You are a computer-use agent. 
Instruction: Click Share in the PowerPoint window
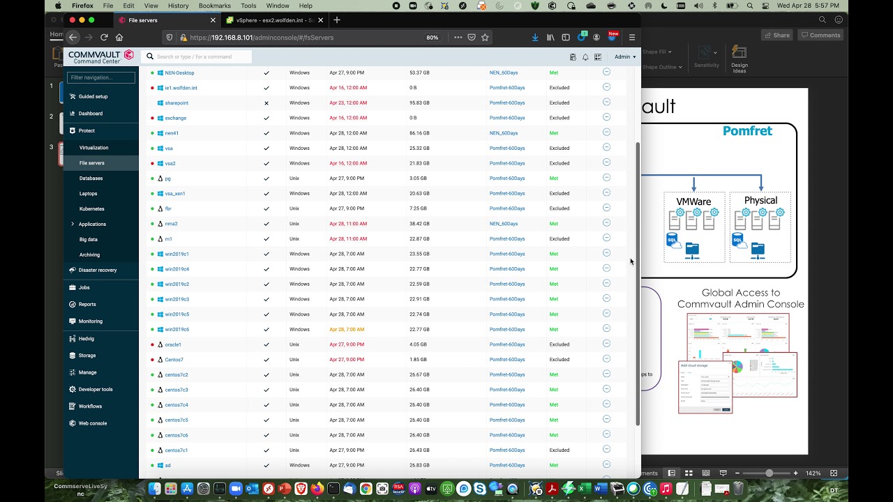click(x=776, y=35)
